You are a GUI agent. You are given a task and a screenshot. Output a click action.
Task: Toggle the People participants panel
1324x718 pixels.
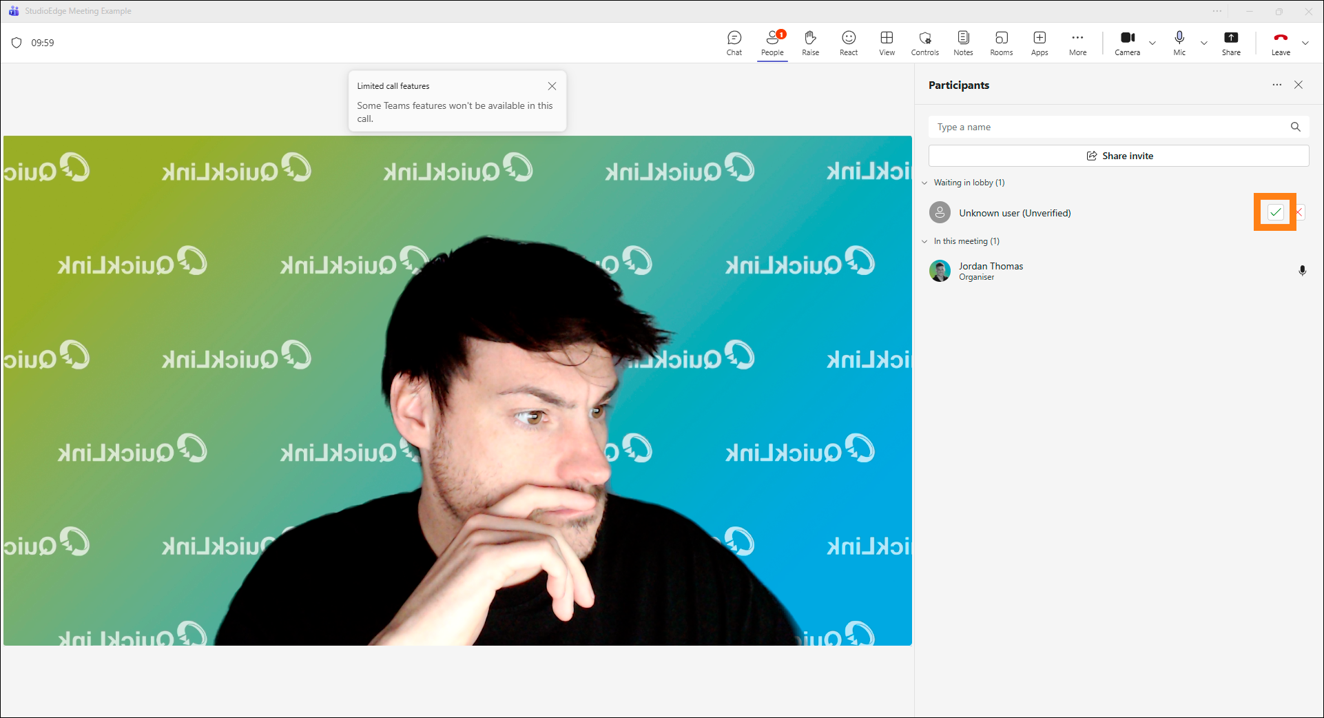(772, 43)
